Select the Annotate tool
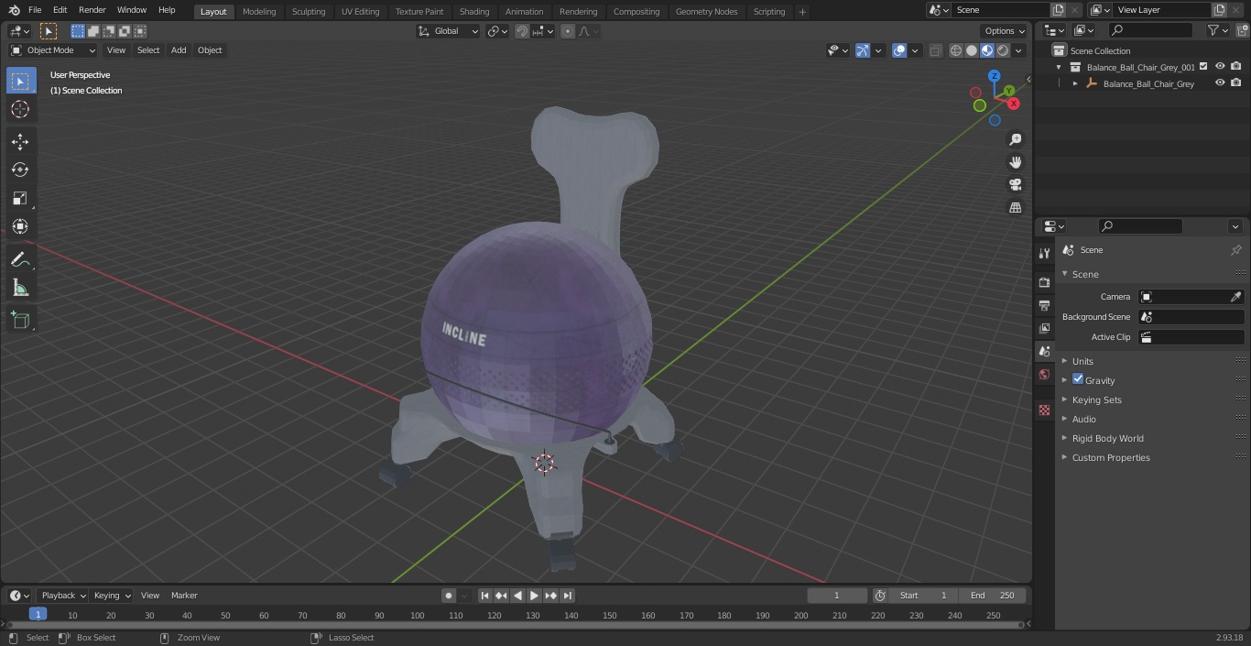The width and height of the screenshot is (1251, 646). [x=20, y=260]
